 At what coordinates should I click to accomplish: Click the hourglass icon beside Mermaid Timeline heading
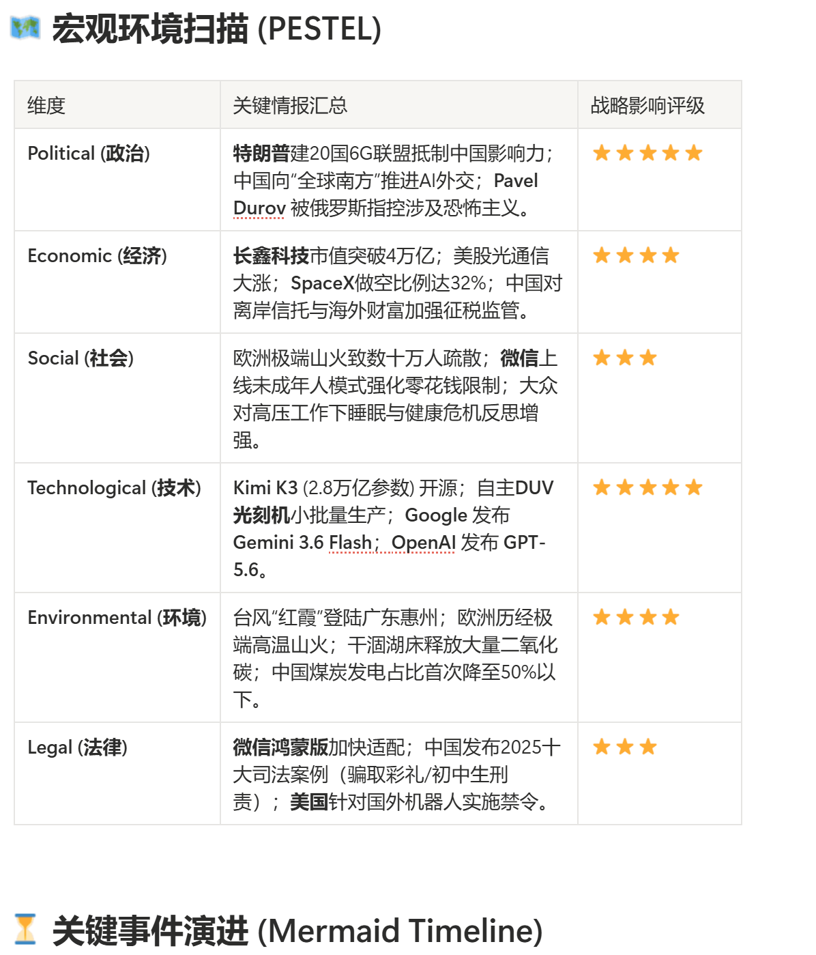pyautogui.click(x=25, y=929)
